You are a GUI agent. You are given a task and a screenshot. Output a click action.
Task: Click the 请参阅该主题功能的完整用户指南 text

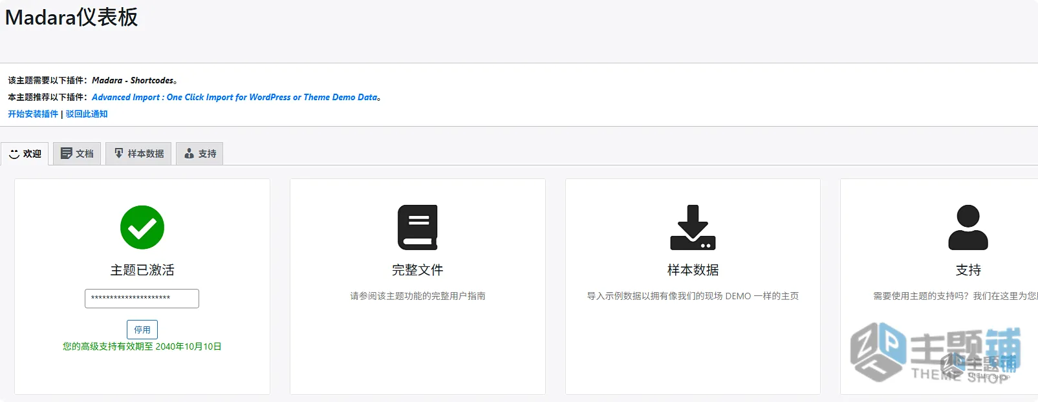(x=418, y=296)
